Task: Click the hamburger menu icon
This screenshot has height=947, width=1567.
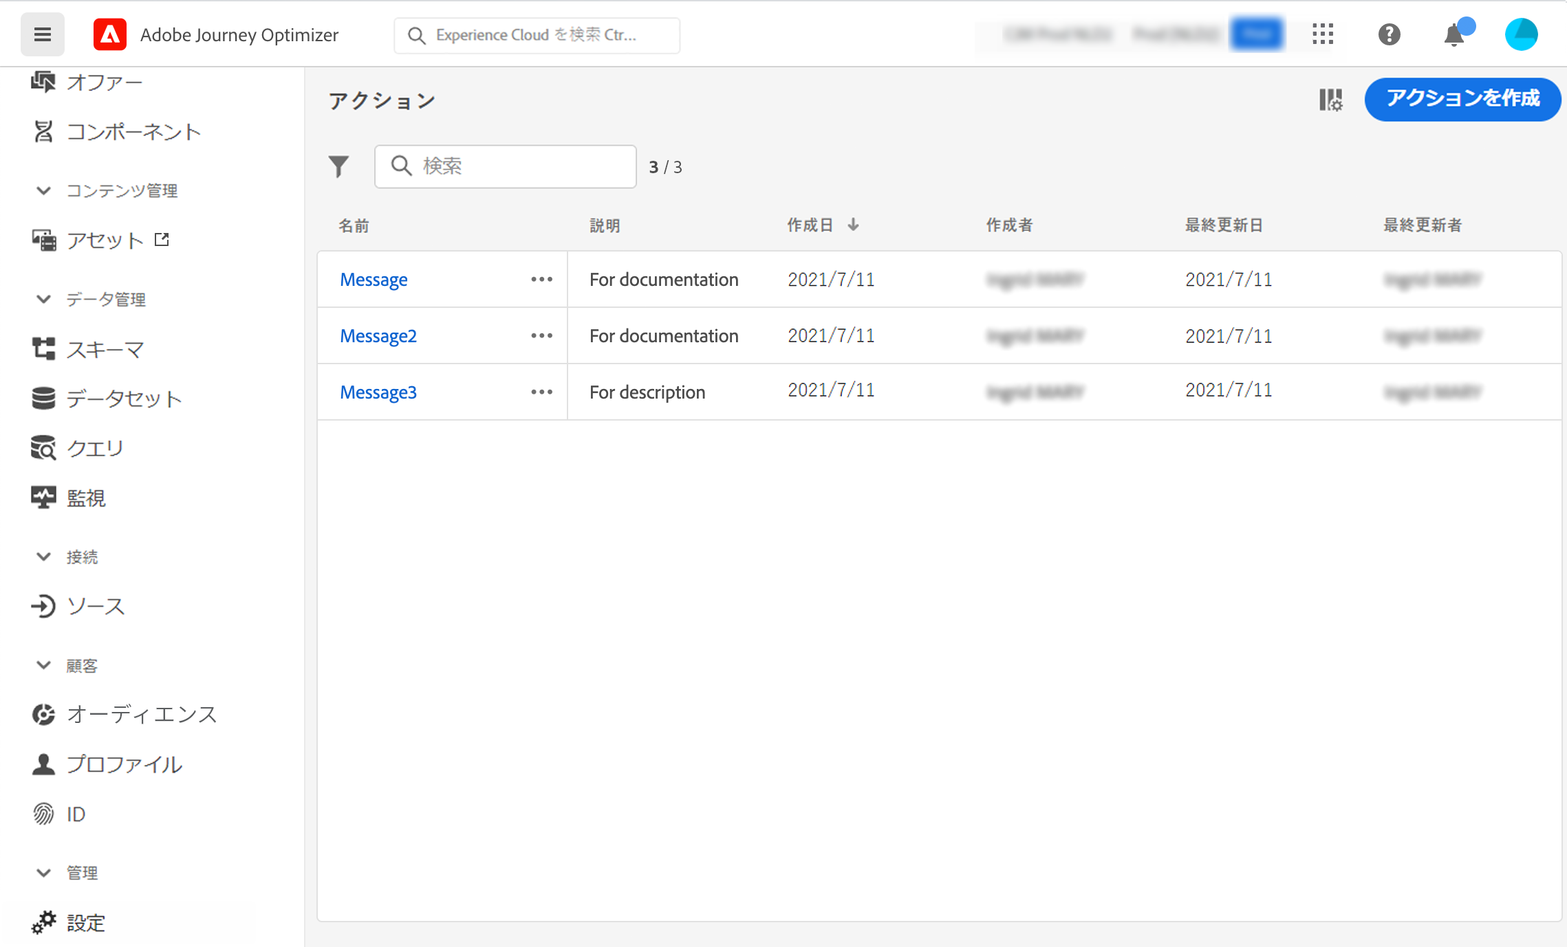Action: tap(42, 34)
